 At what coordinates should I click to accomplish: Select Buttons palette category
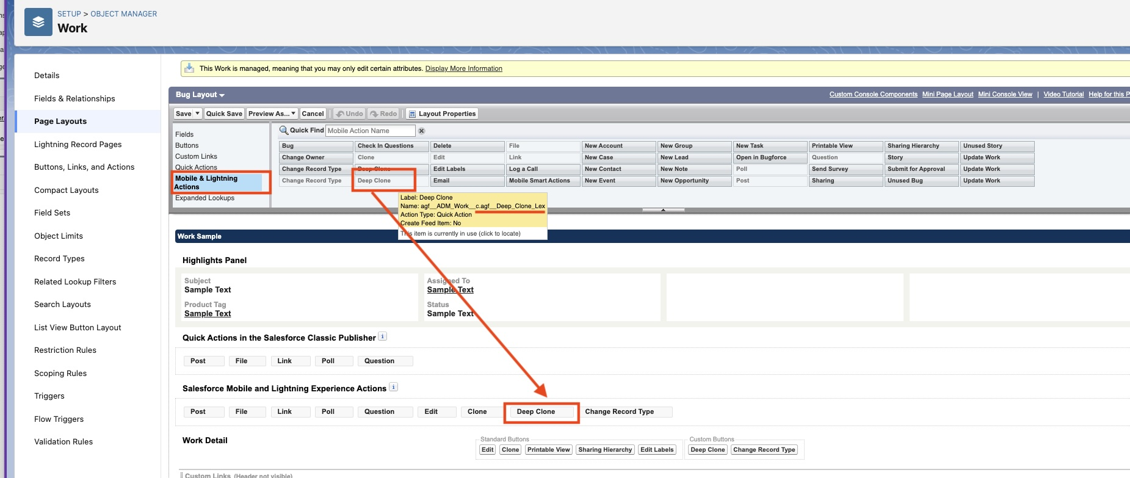point(187,145)
